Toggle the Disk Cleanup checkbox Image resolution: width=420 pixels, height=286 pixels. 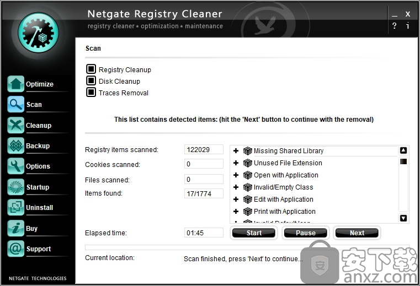91,80
